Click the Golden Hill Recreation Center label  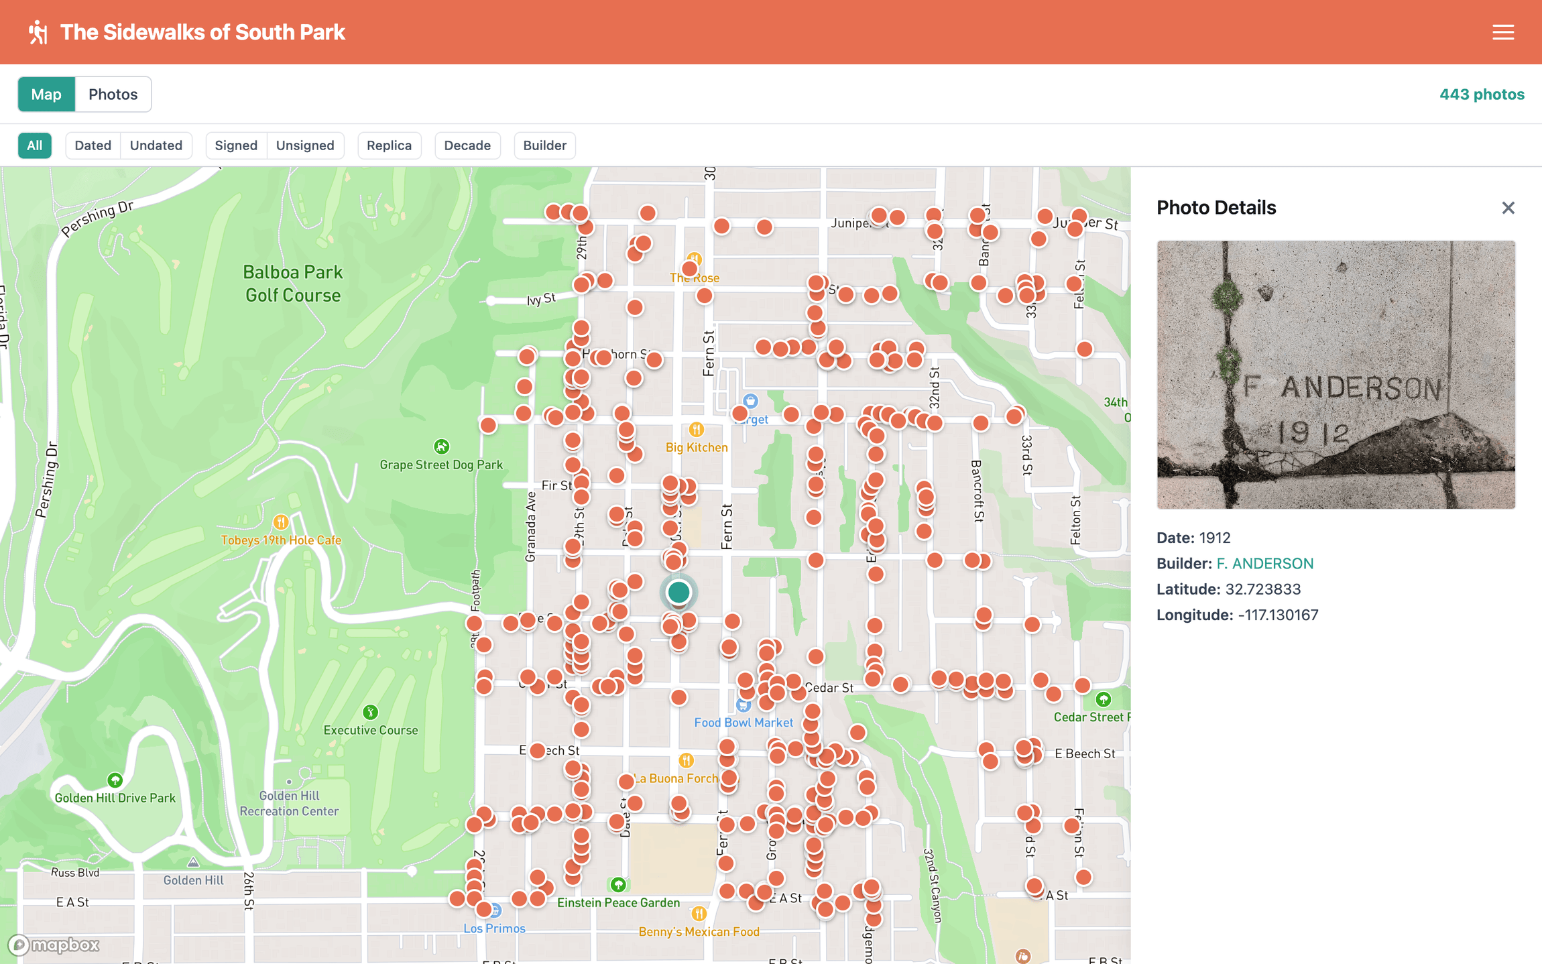[x=289, y=803]
